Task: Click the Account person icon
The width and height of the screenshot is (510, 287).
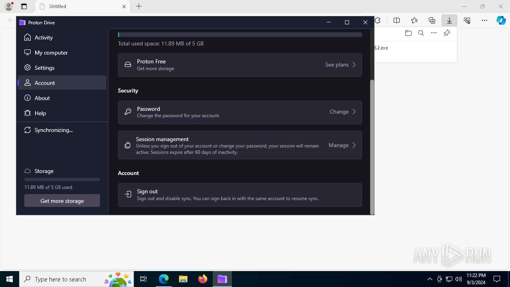Action: coord(27,83)
